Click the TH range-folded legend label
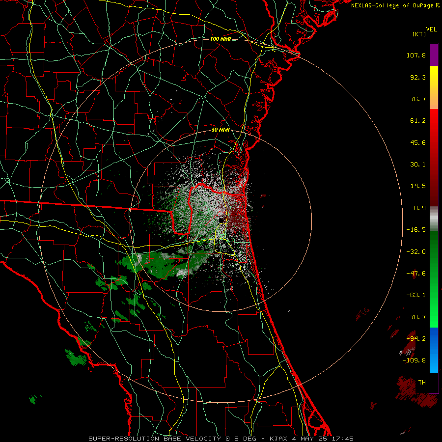This screenshot has height=442, width=442. point(422,383)
